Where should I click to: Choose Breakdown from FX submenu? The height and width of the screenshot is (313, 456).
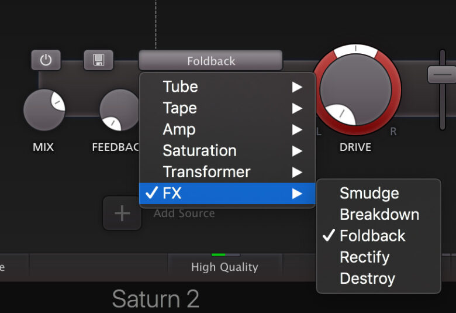click(379, 215)
